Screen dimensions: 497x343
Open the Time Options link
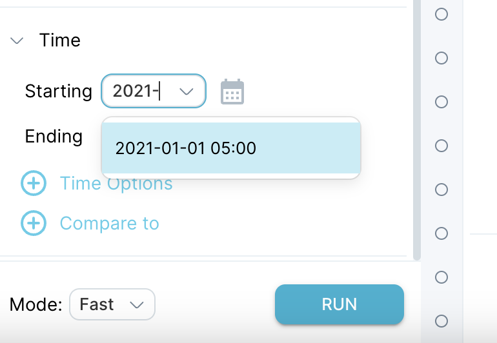tap(116, 183)
